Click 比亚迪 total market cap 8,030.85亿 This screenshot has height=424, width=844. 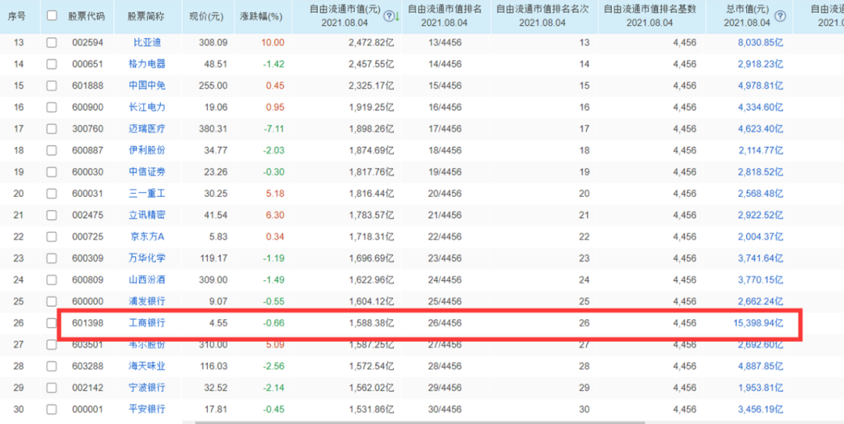760,42
